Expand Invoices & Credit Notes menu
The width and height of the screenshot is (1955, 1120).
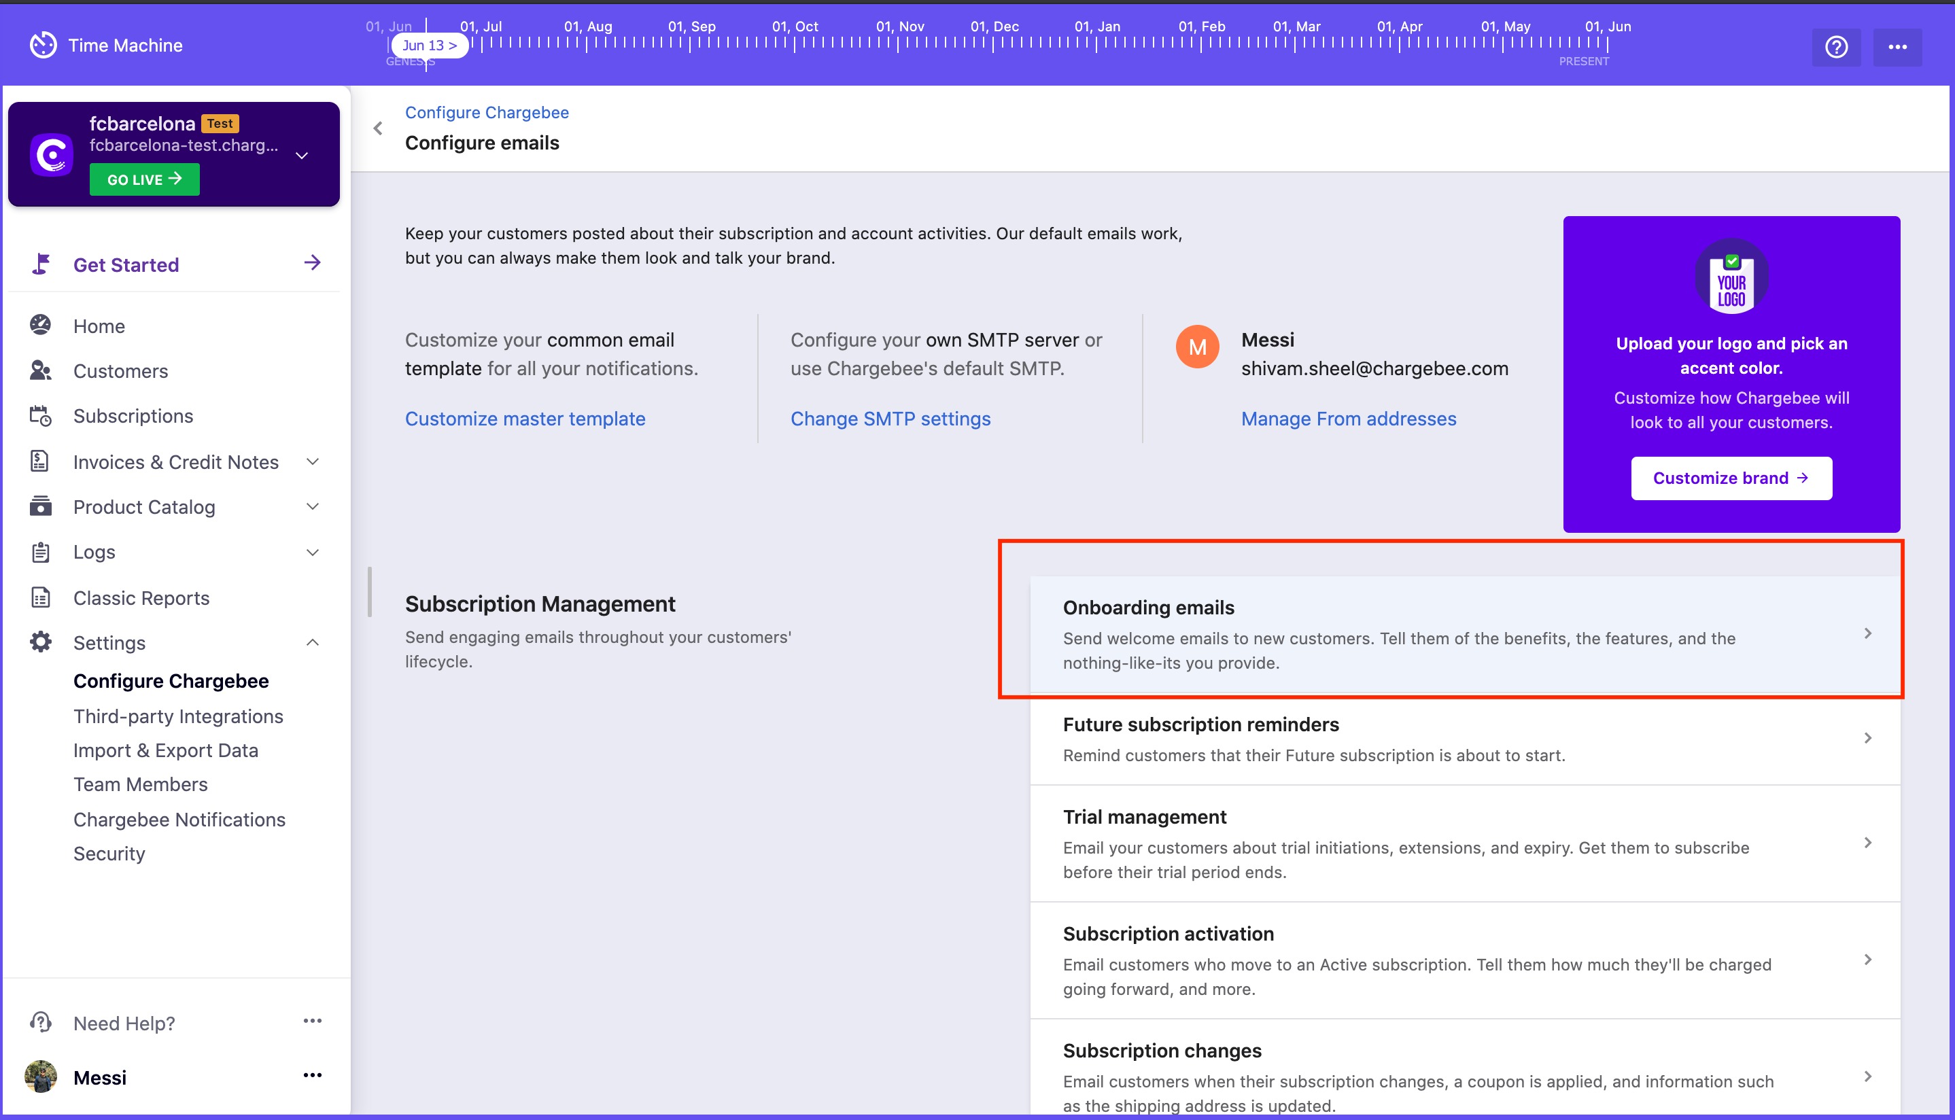313,461
